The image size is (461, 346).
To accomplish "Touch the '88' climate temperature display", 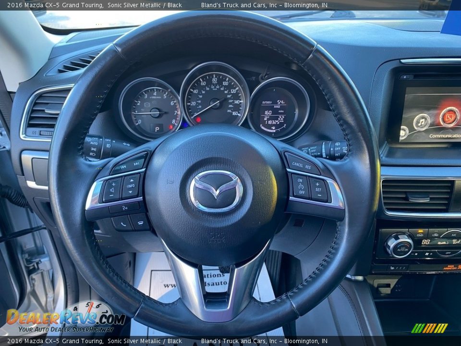I will 425,242.
